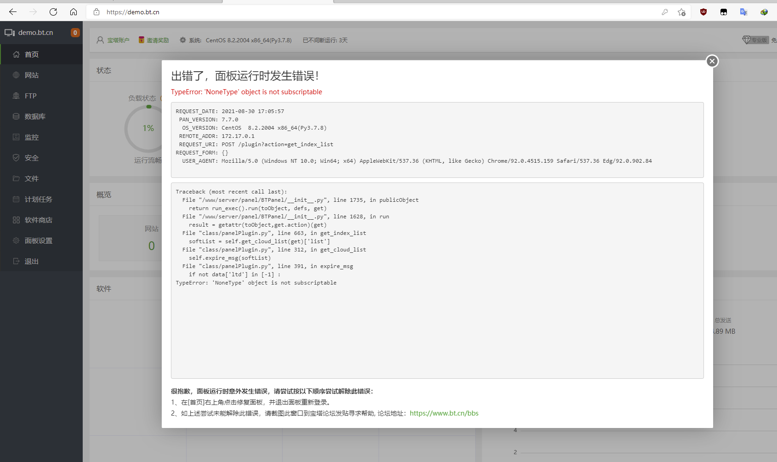Image resolution: width=777 pixels, height=462 pixels.
Task: Add page to favorites star icon
Action: [x=681, y=12]
